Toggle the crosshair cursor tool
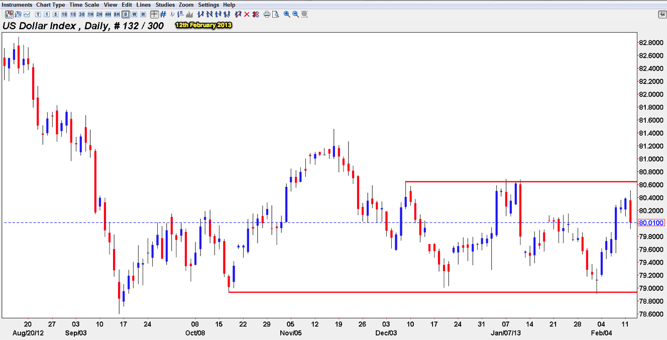 [x=154, y=14]
